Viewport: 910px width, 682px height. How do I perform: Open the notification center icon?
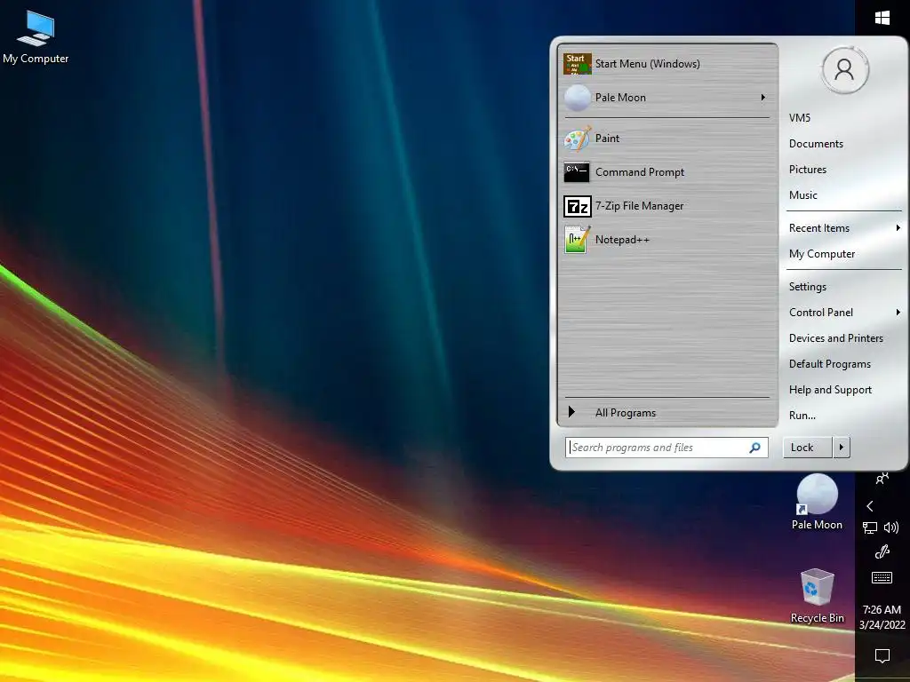(x=882, y=656)
